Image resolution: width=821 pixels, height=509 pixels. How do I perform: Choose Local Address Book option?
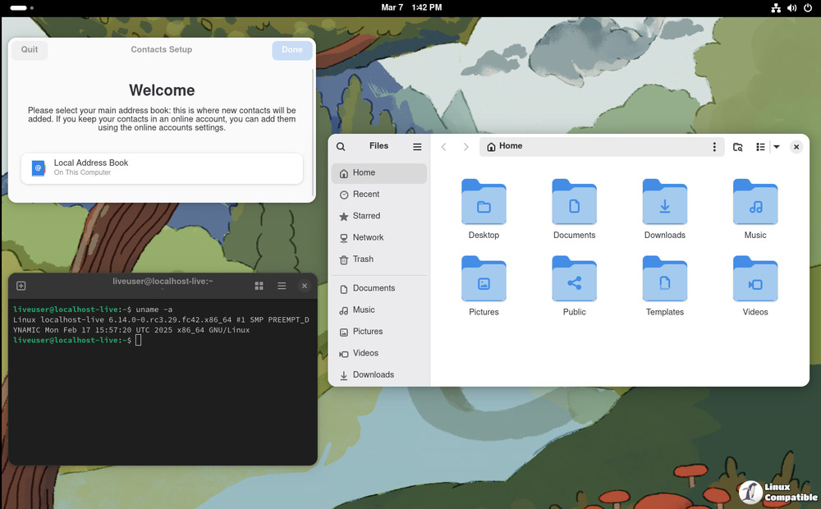click(x=162, y=167)
